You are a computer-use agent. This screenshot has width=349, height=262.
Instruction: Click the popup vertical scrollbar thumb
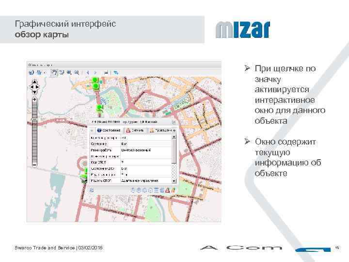pos(174,151)
